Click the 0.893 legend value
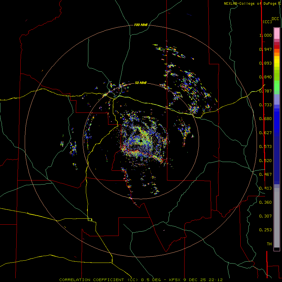 (x=265, y=63)
